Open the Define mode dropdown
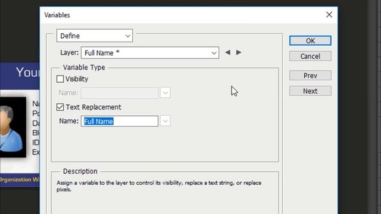This screenshot has height=214, width=381. point(95,36)
